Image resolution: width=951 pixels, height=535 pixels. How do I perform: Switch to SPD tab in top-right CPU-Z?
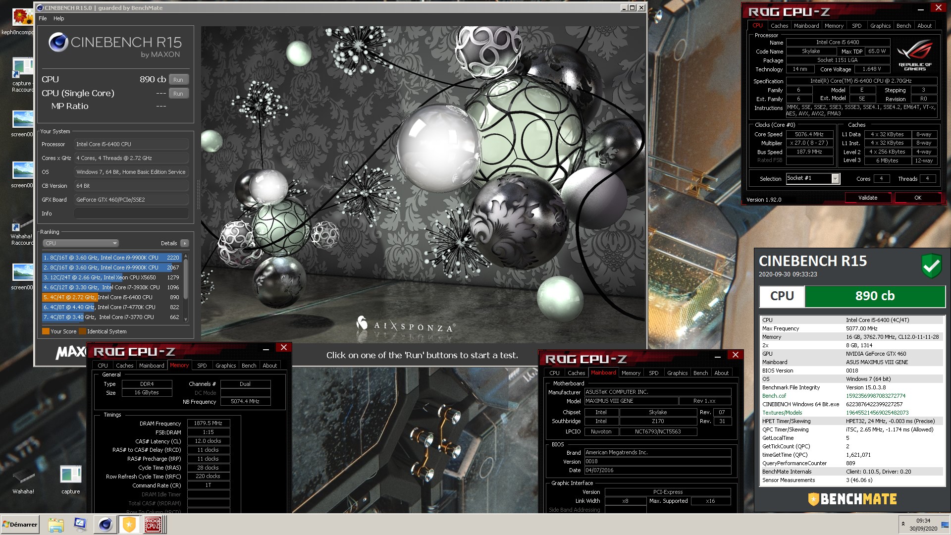(857, 26)
